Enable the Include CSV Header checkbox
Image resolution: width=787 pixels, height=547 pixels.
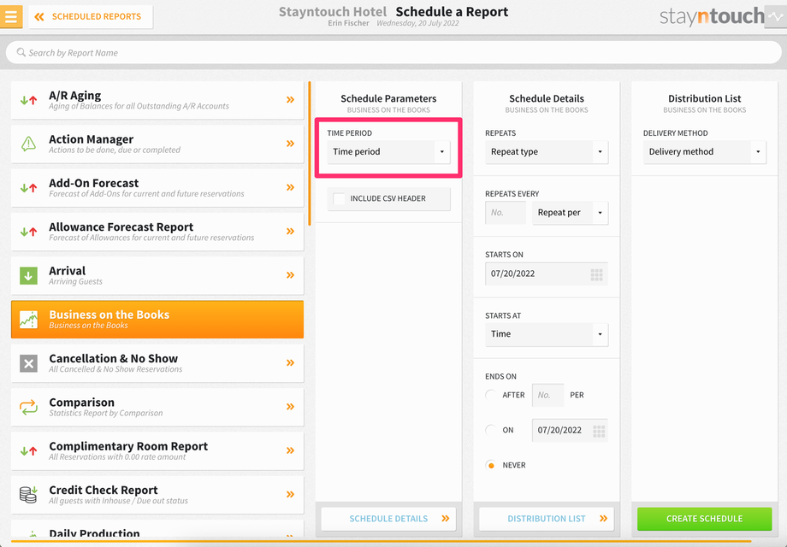point(340,198)
